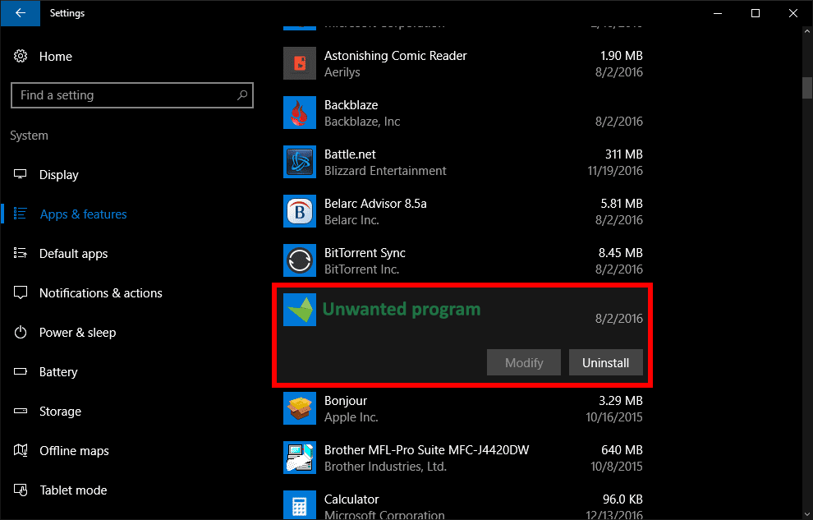Click the Storage drive icon
Viewport: 813px width, 520px height.
21,411
